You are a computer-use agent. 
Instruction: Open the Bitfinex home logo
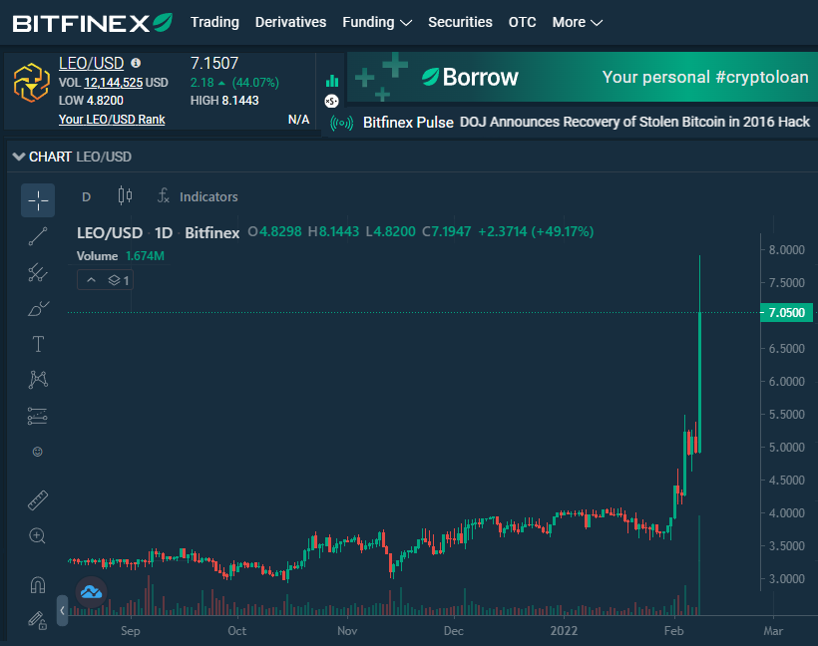93,23
